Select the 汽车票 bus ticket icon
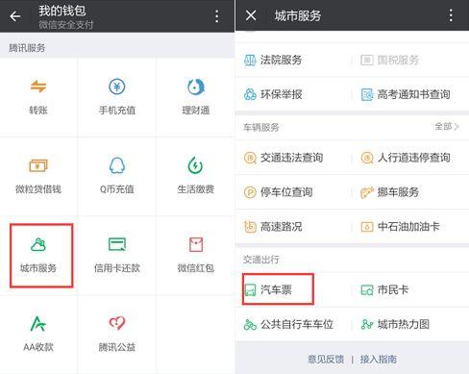This screenshot has width=469, height=374. [250, 290]
